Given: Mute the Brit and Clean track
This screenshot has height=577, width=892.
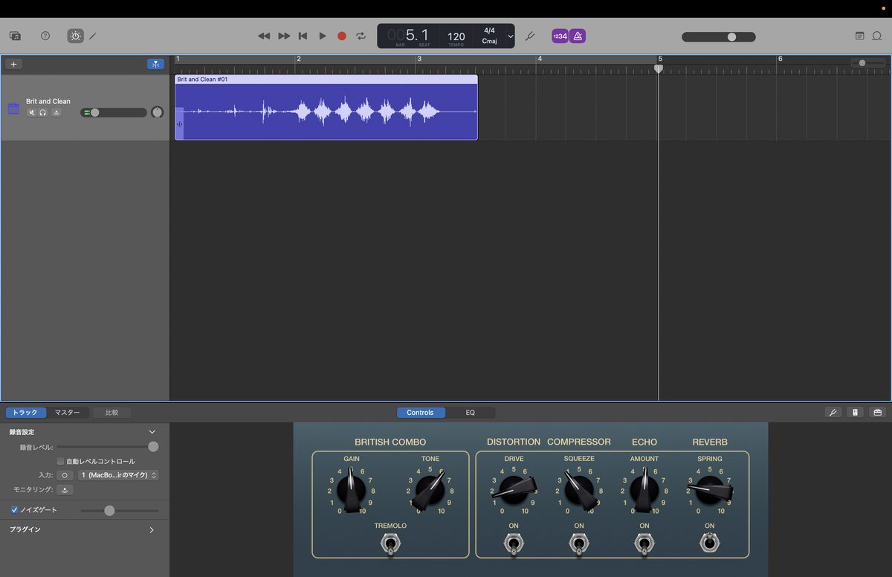Looking at the screenshot, I should pos(32,112).
